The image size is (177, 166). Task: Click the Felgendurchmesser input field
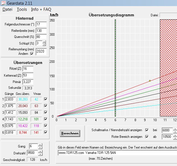(41, 24)
